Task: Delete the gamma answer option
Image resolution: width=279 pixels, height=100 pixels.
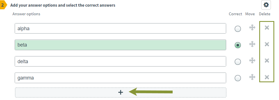Action: 267,77
